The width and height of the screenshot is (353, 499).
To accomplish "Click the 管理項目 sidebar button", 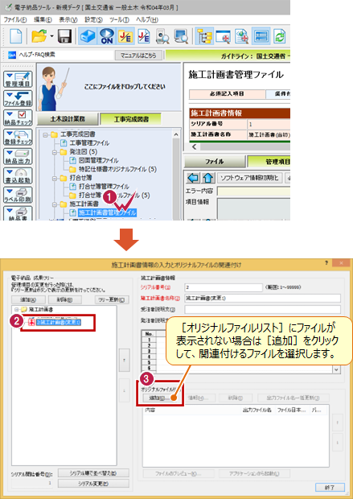I will point(18,79).
